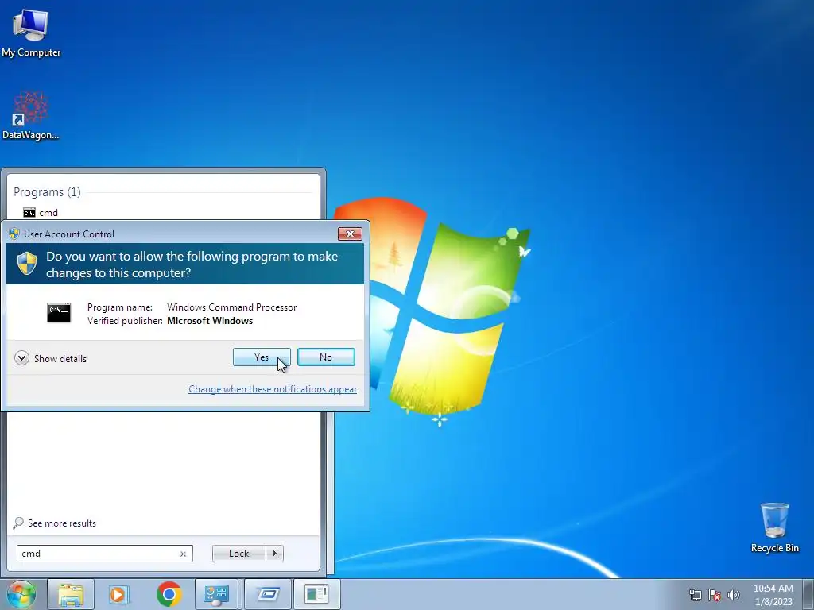Click Programs (1) results header
The height and width of the screenshot is (610, 814).
pyautogui.click(x=47, y=192)
